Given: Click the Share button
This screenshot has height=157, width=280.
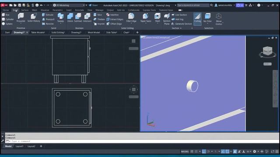Looking at the screenshot, I should click(x=93, y=5).
